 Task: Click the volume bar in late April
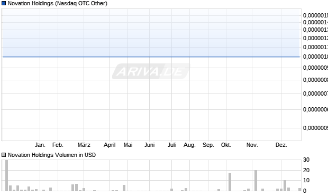[x=124, y=188]
